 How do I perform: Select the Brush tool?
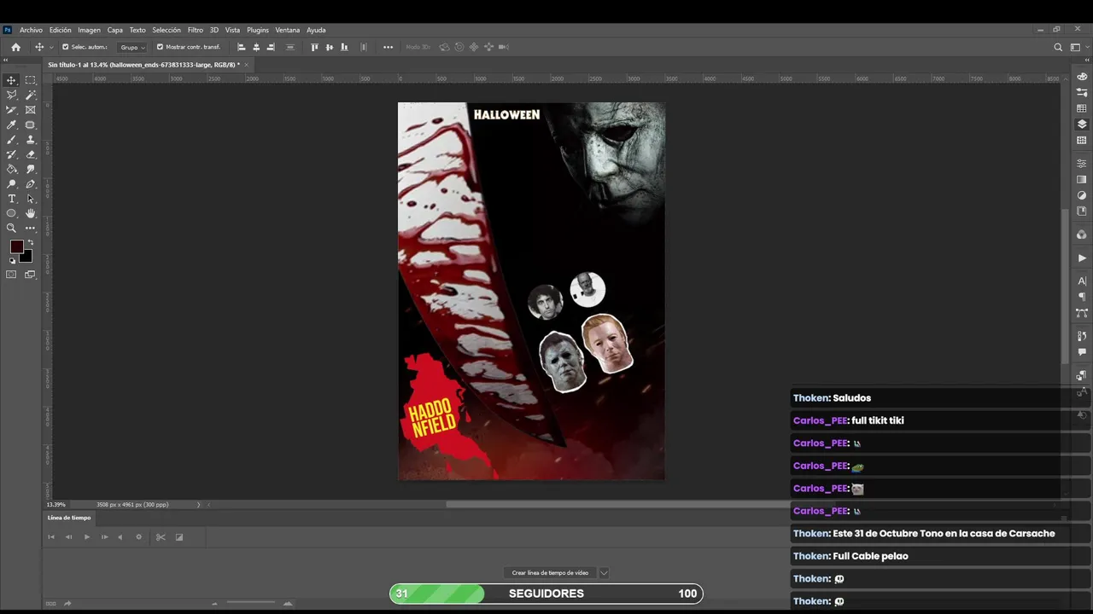click(x=12, y=140)
